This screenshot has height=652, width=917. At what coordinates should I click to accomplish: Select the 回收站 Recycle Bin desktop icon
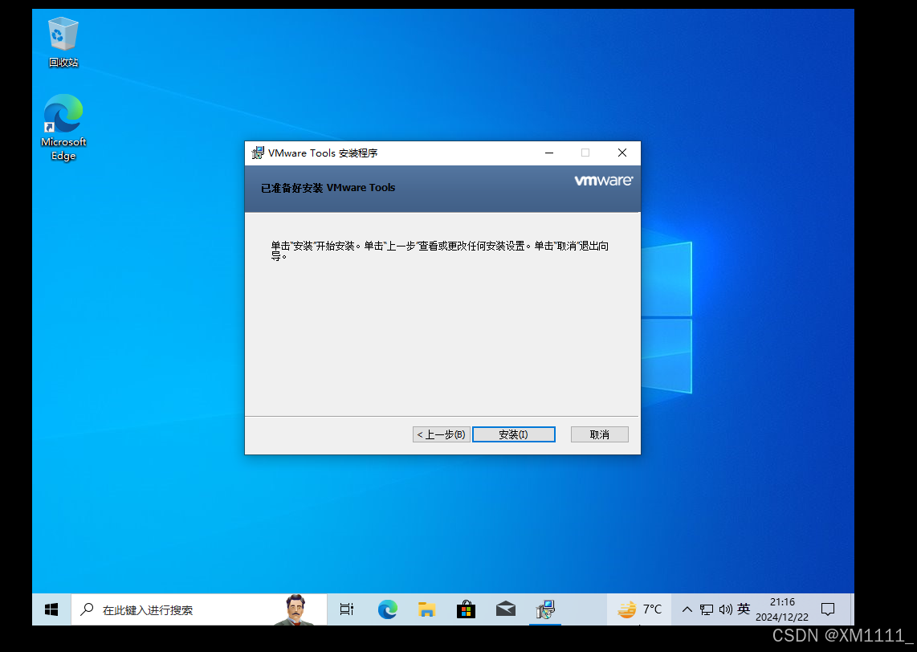(x=63, y=43)
